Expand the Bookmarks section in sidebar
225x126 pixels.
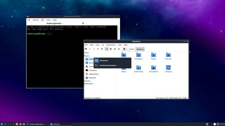point(89,84)
